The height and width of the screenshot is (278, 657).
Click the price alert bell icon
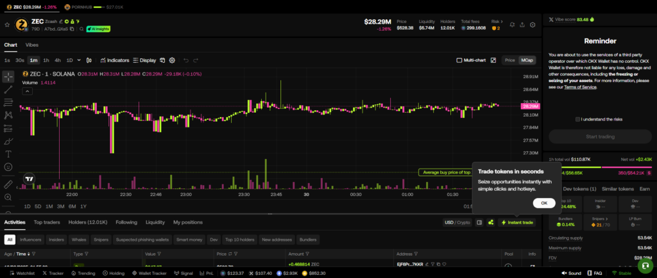click(x=511, y=25)
